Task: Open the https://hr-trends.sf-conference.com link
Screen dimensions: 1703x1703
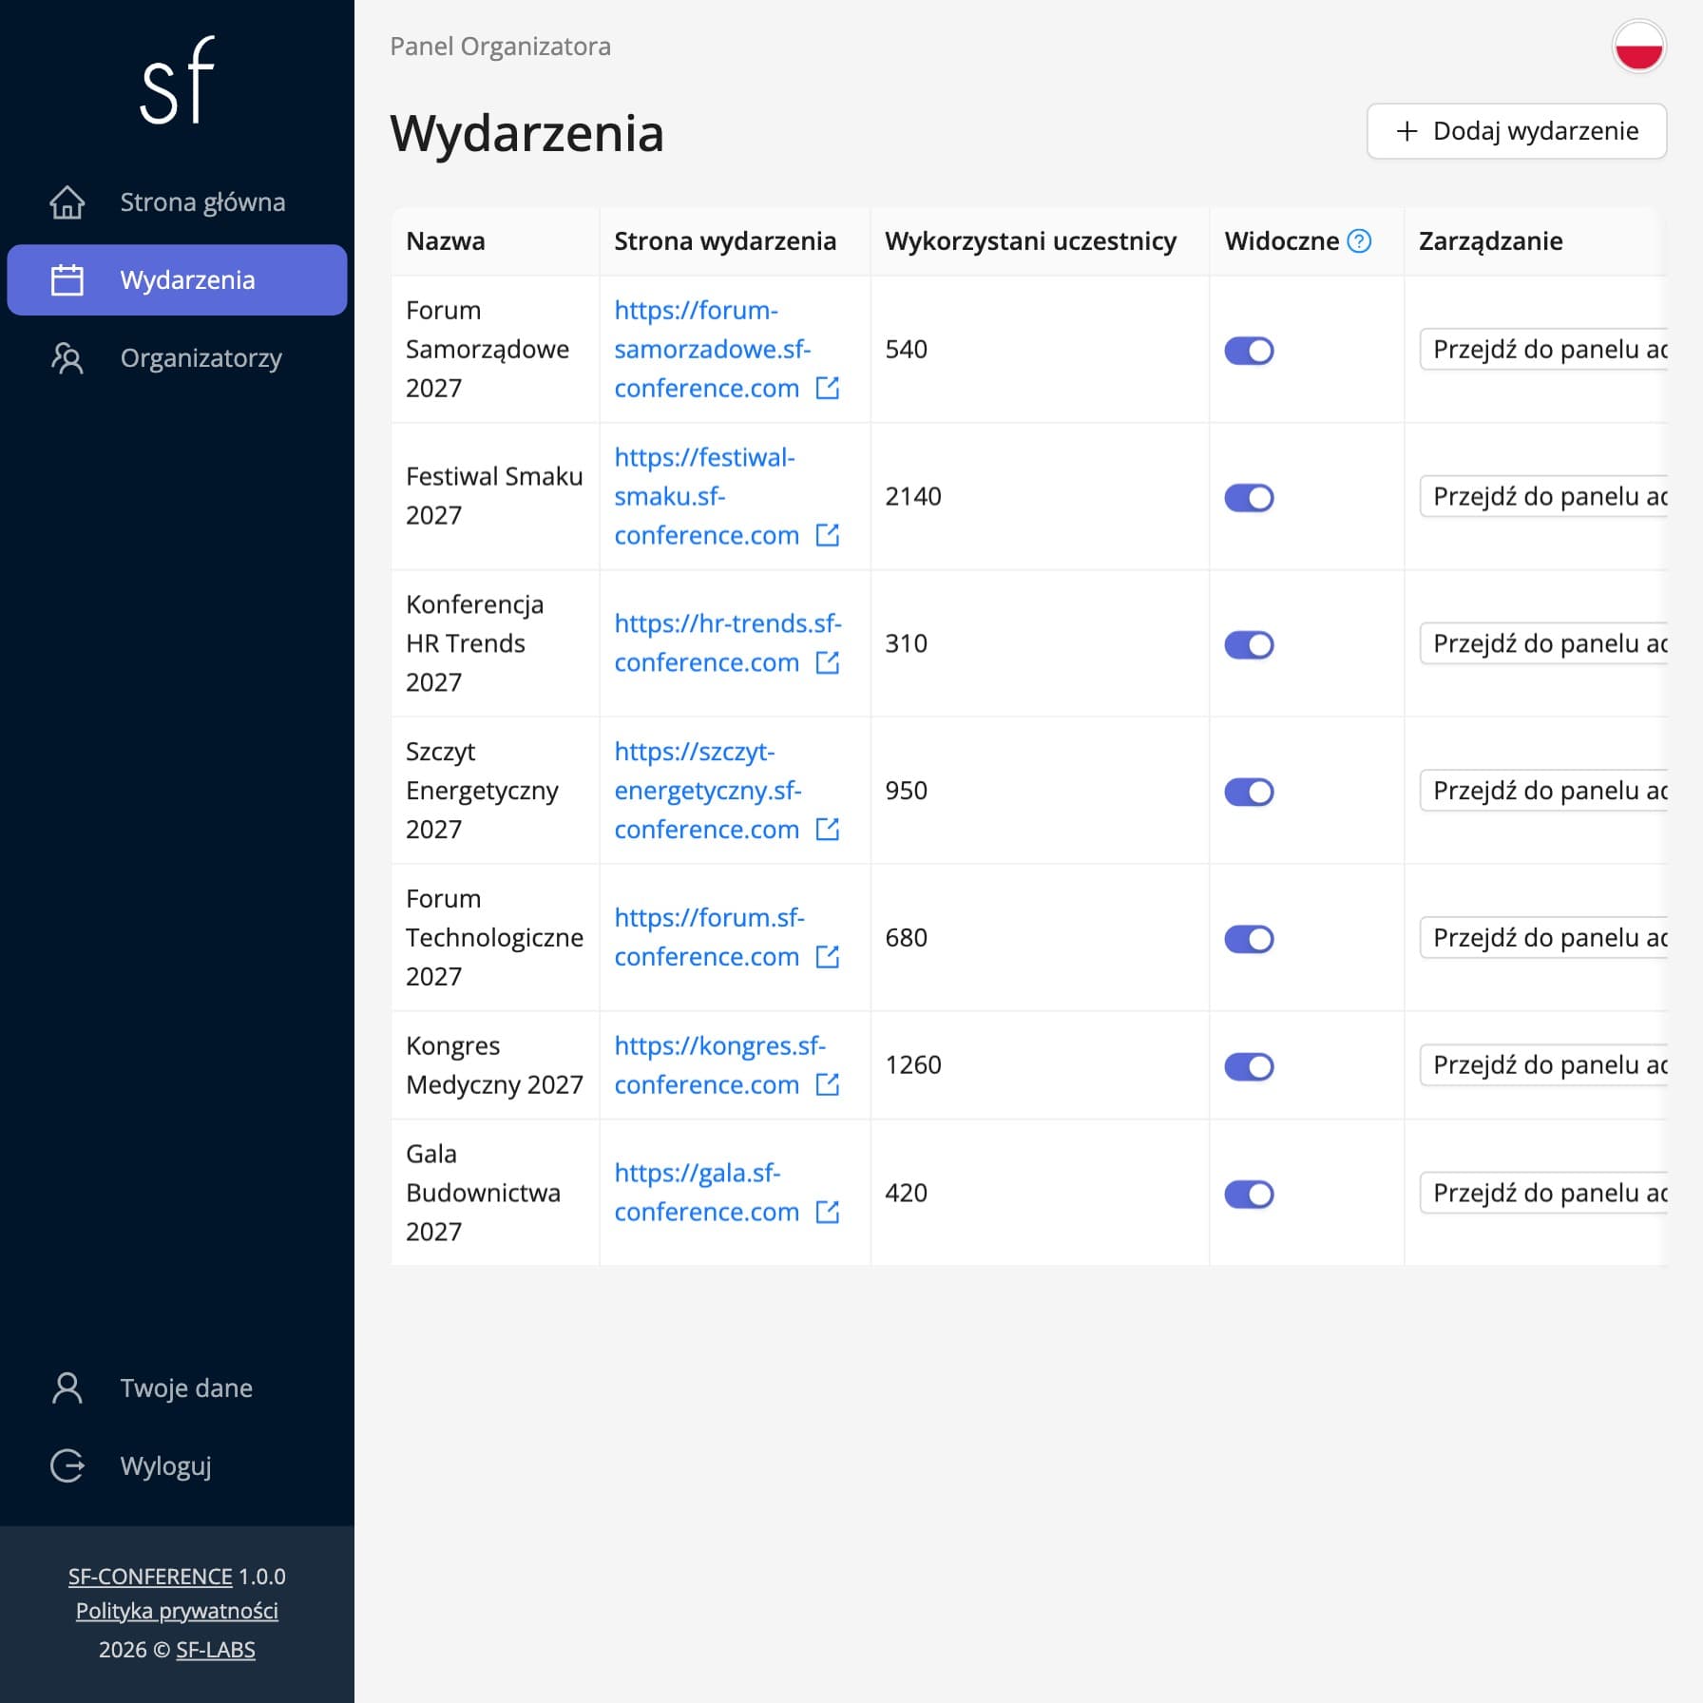Action: click(728, 643)
